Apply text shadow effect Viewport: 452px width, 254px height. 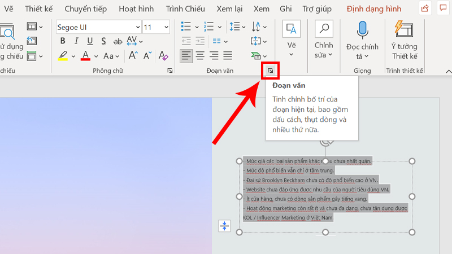pyautogui.click(x=104, y=41)
